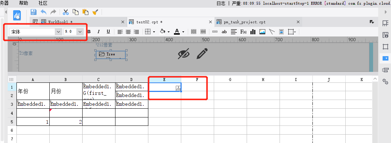Open the data preview report icon

tap(17, 16)
